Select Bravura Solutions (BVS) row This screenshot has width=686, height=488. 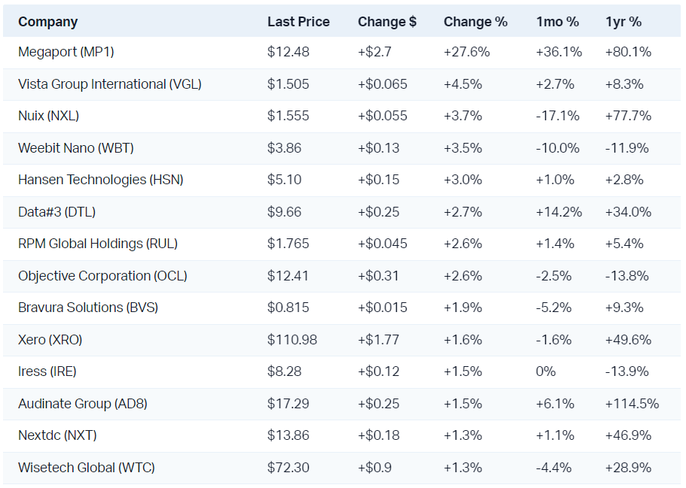click(x=88, y=308)
